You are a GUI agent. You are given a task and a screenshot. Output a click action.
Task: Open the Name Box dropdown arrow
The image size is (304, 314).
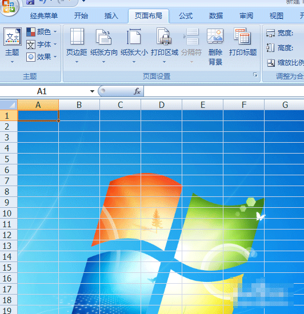click(x=92, y=91)
